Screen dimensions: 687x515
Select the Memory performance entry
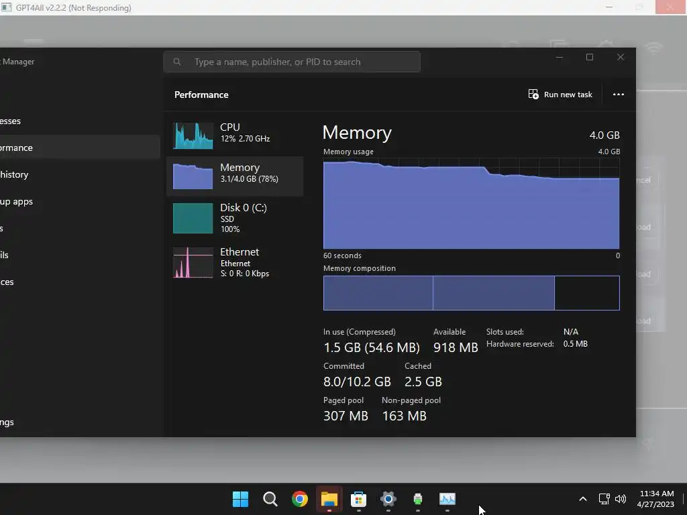pos(235,176)
